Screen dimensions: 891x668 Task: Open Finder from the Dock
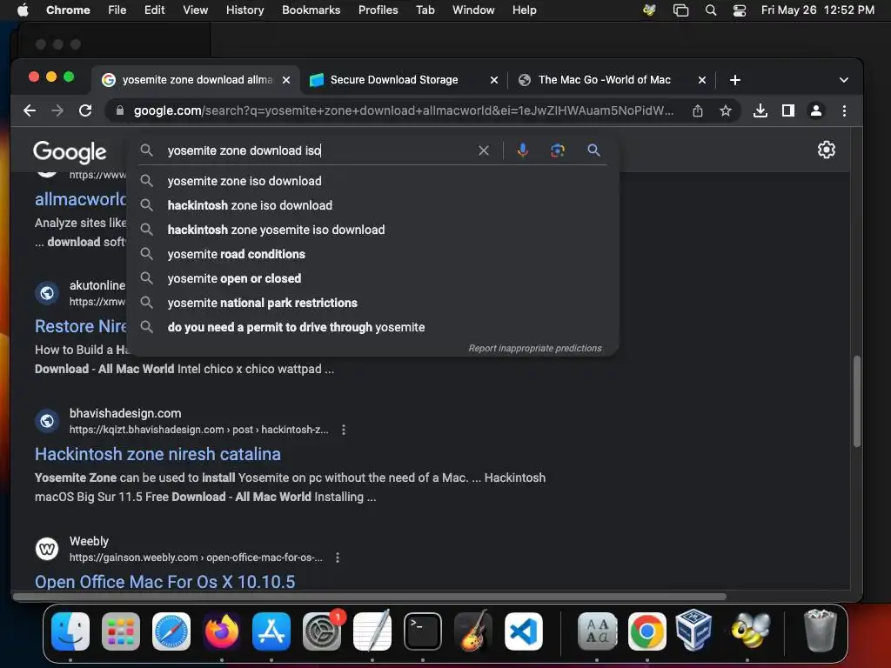pos(70,631)
